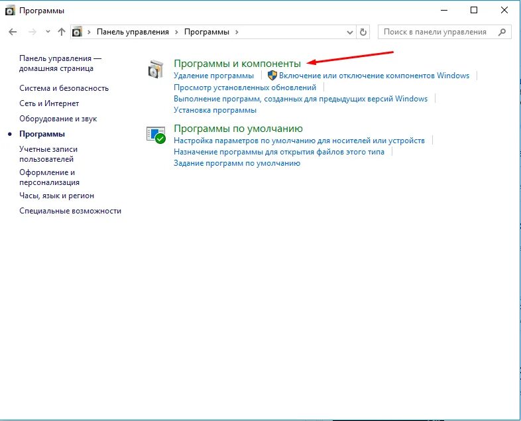Viewport: 521px width, 421px height.
Task: Go up one level with the Up arrow
Action: click(62, 32)
